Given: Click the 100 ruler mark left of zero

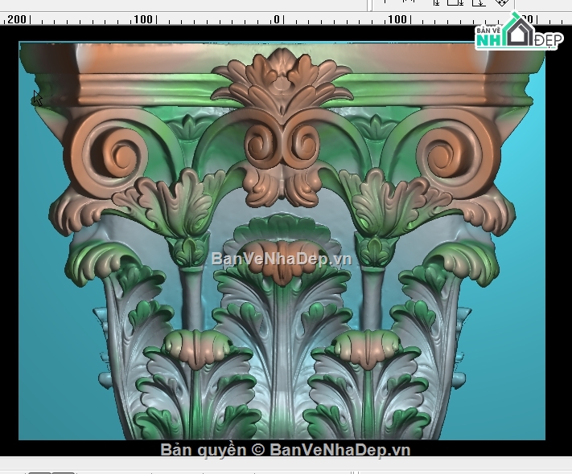Looking at the screenshot, I should pos(143,19).
